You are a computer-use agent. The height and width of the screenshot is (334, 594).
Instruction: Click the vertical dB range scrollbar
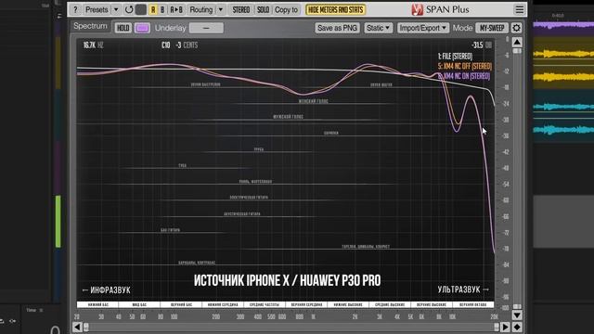pos(517,178)
